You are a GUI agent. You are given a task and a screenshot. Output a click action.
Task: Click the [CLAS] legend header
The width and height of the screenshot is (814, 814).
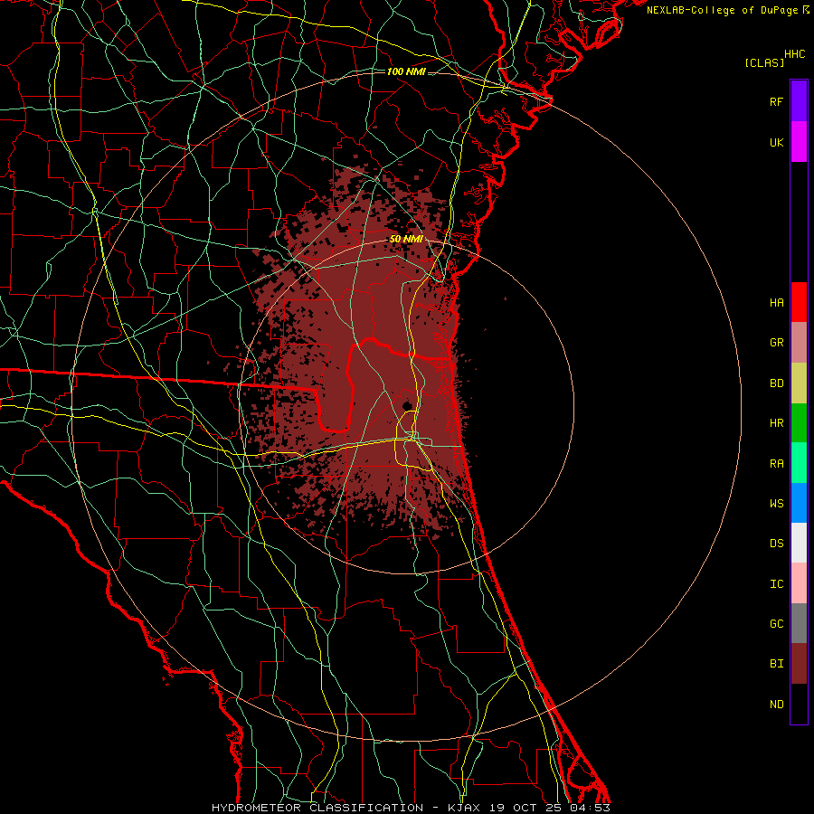pos(764,62)
